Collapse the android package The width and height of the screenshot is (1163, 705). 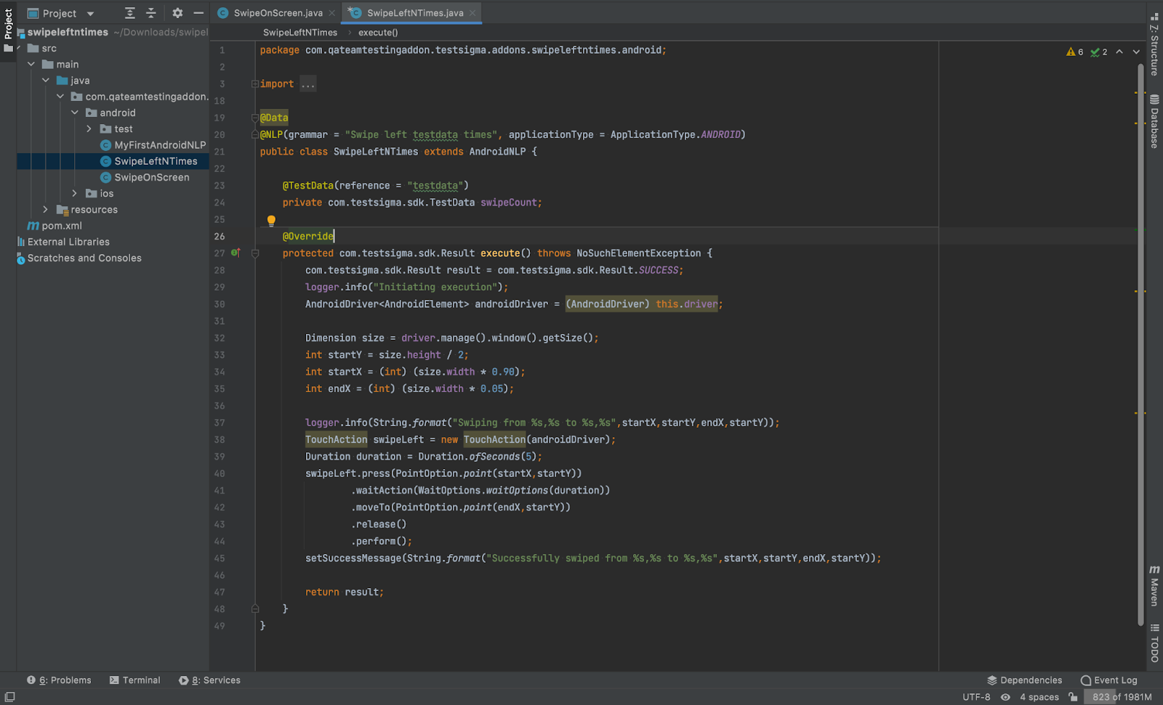point(75,113)
